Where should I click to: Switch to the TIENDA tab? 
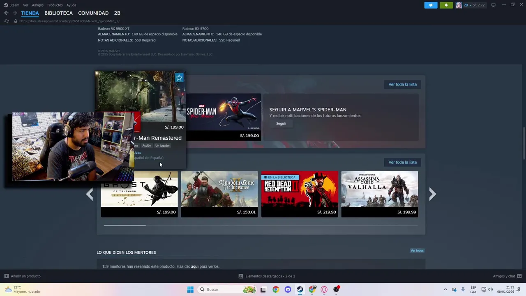(30, 13)
